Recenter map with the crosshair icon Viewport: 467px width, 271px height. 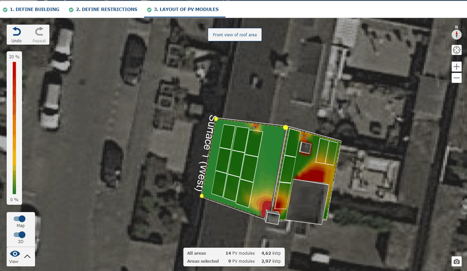pos(456,50)
